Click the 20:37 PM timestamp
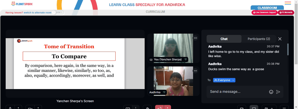The image size is (298, 109). [x=273, y=46]
